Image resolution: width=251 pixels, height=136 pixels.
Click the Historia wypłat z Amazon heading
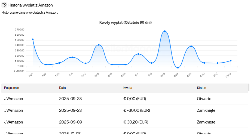coord(30,5)
